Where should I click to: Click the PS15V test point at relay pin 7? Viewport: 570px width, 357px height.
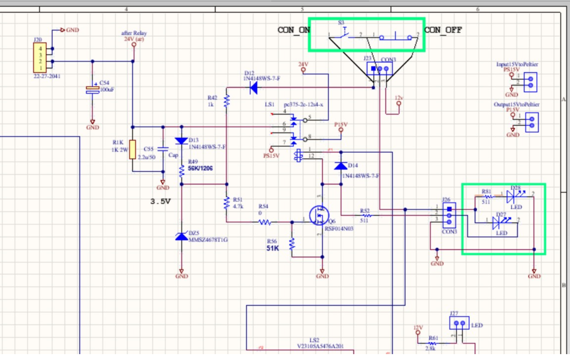click(x=271, y=149)
